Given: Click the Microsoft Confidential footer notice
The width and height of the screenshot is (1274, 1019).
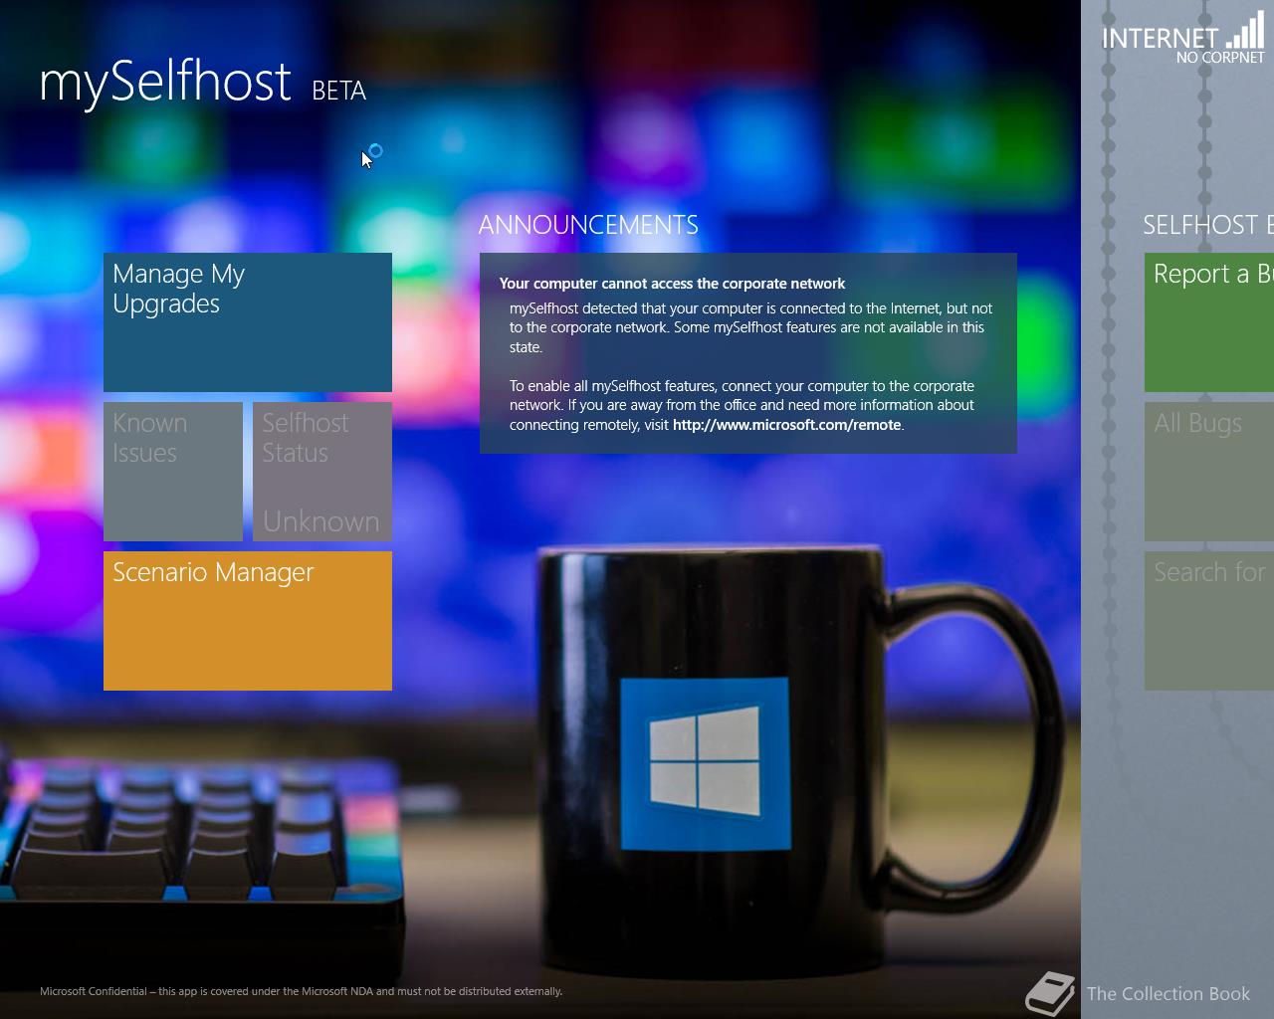Looking at the screenshot, I should [x=301, y=991].
